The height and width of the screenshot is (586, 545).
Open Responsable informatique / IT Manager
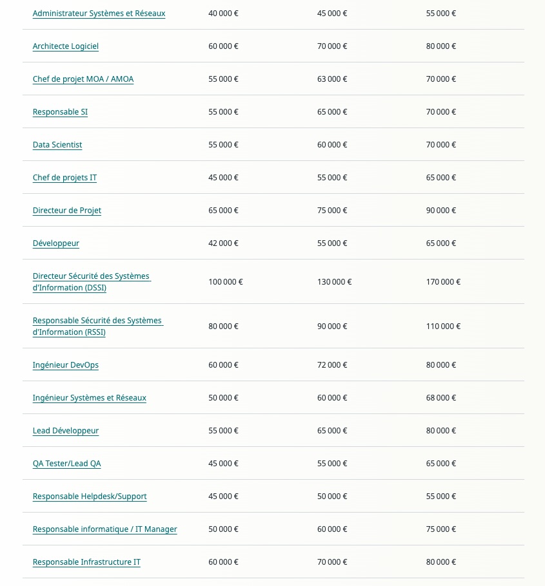coord(104,529)
